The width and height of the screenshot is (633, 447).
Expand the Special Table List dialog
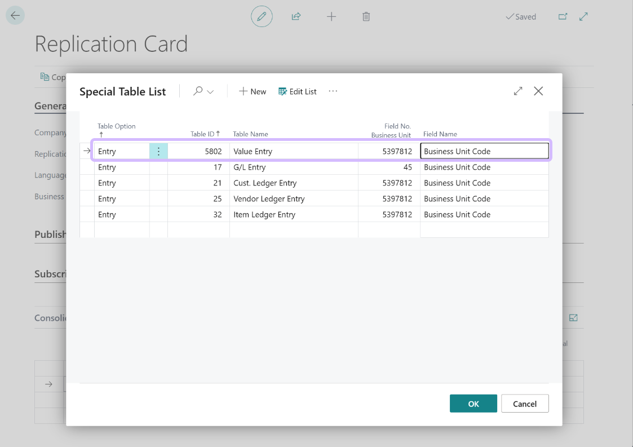point(518,91)
